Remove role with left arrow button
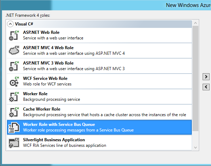 coord(206,87)
